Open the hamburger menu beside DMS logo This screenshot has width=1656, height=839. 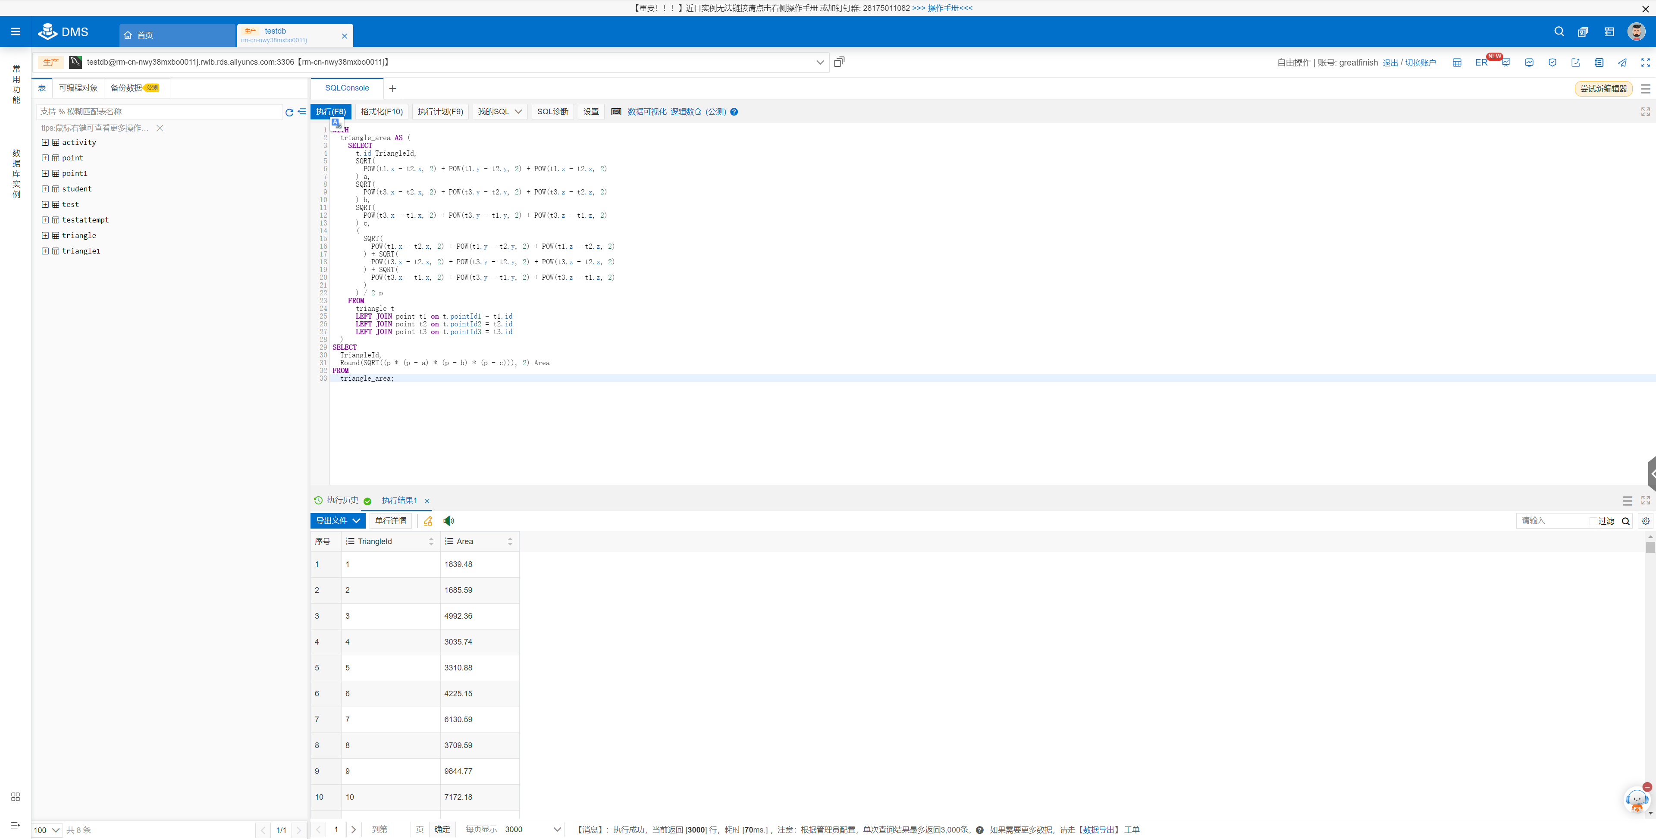[16, 31]
